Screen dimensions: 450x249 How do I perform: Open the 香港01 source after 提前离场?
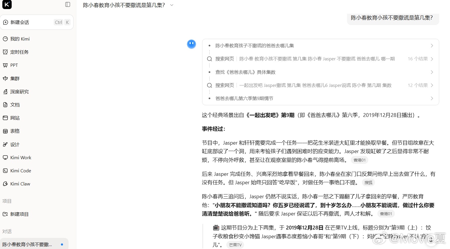[359, 160]
